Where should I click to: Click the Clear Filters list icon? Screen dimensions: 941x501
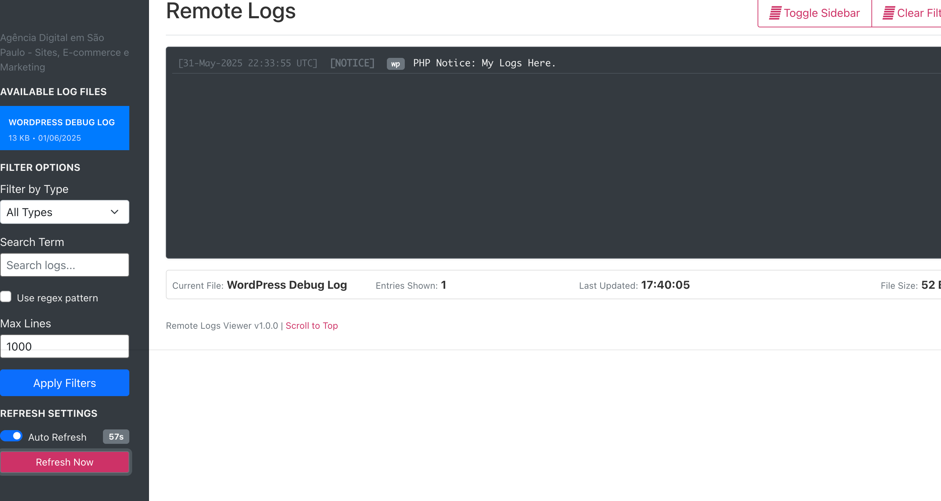click(888, 13)
